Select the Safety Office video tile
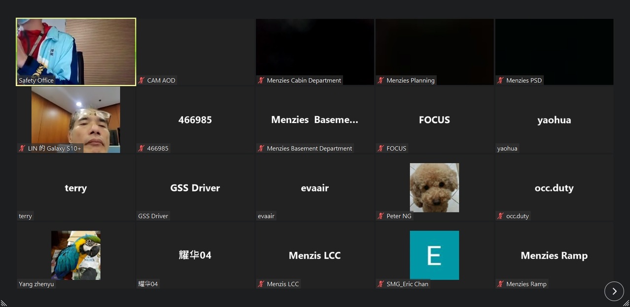630x307 pixels. (x=76, y=52)
